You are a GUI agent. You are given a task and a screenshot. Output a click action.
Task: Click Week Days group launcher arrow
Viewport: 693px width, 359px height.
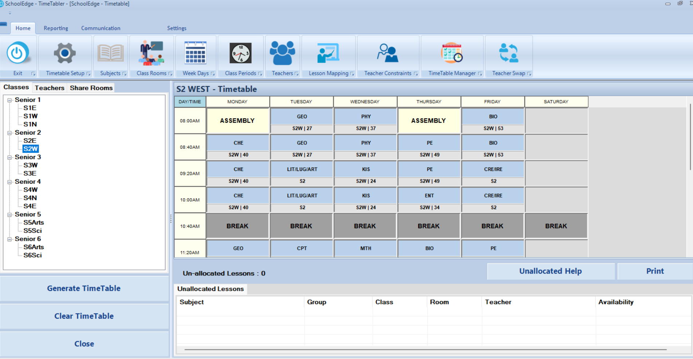[213, 74]
